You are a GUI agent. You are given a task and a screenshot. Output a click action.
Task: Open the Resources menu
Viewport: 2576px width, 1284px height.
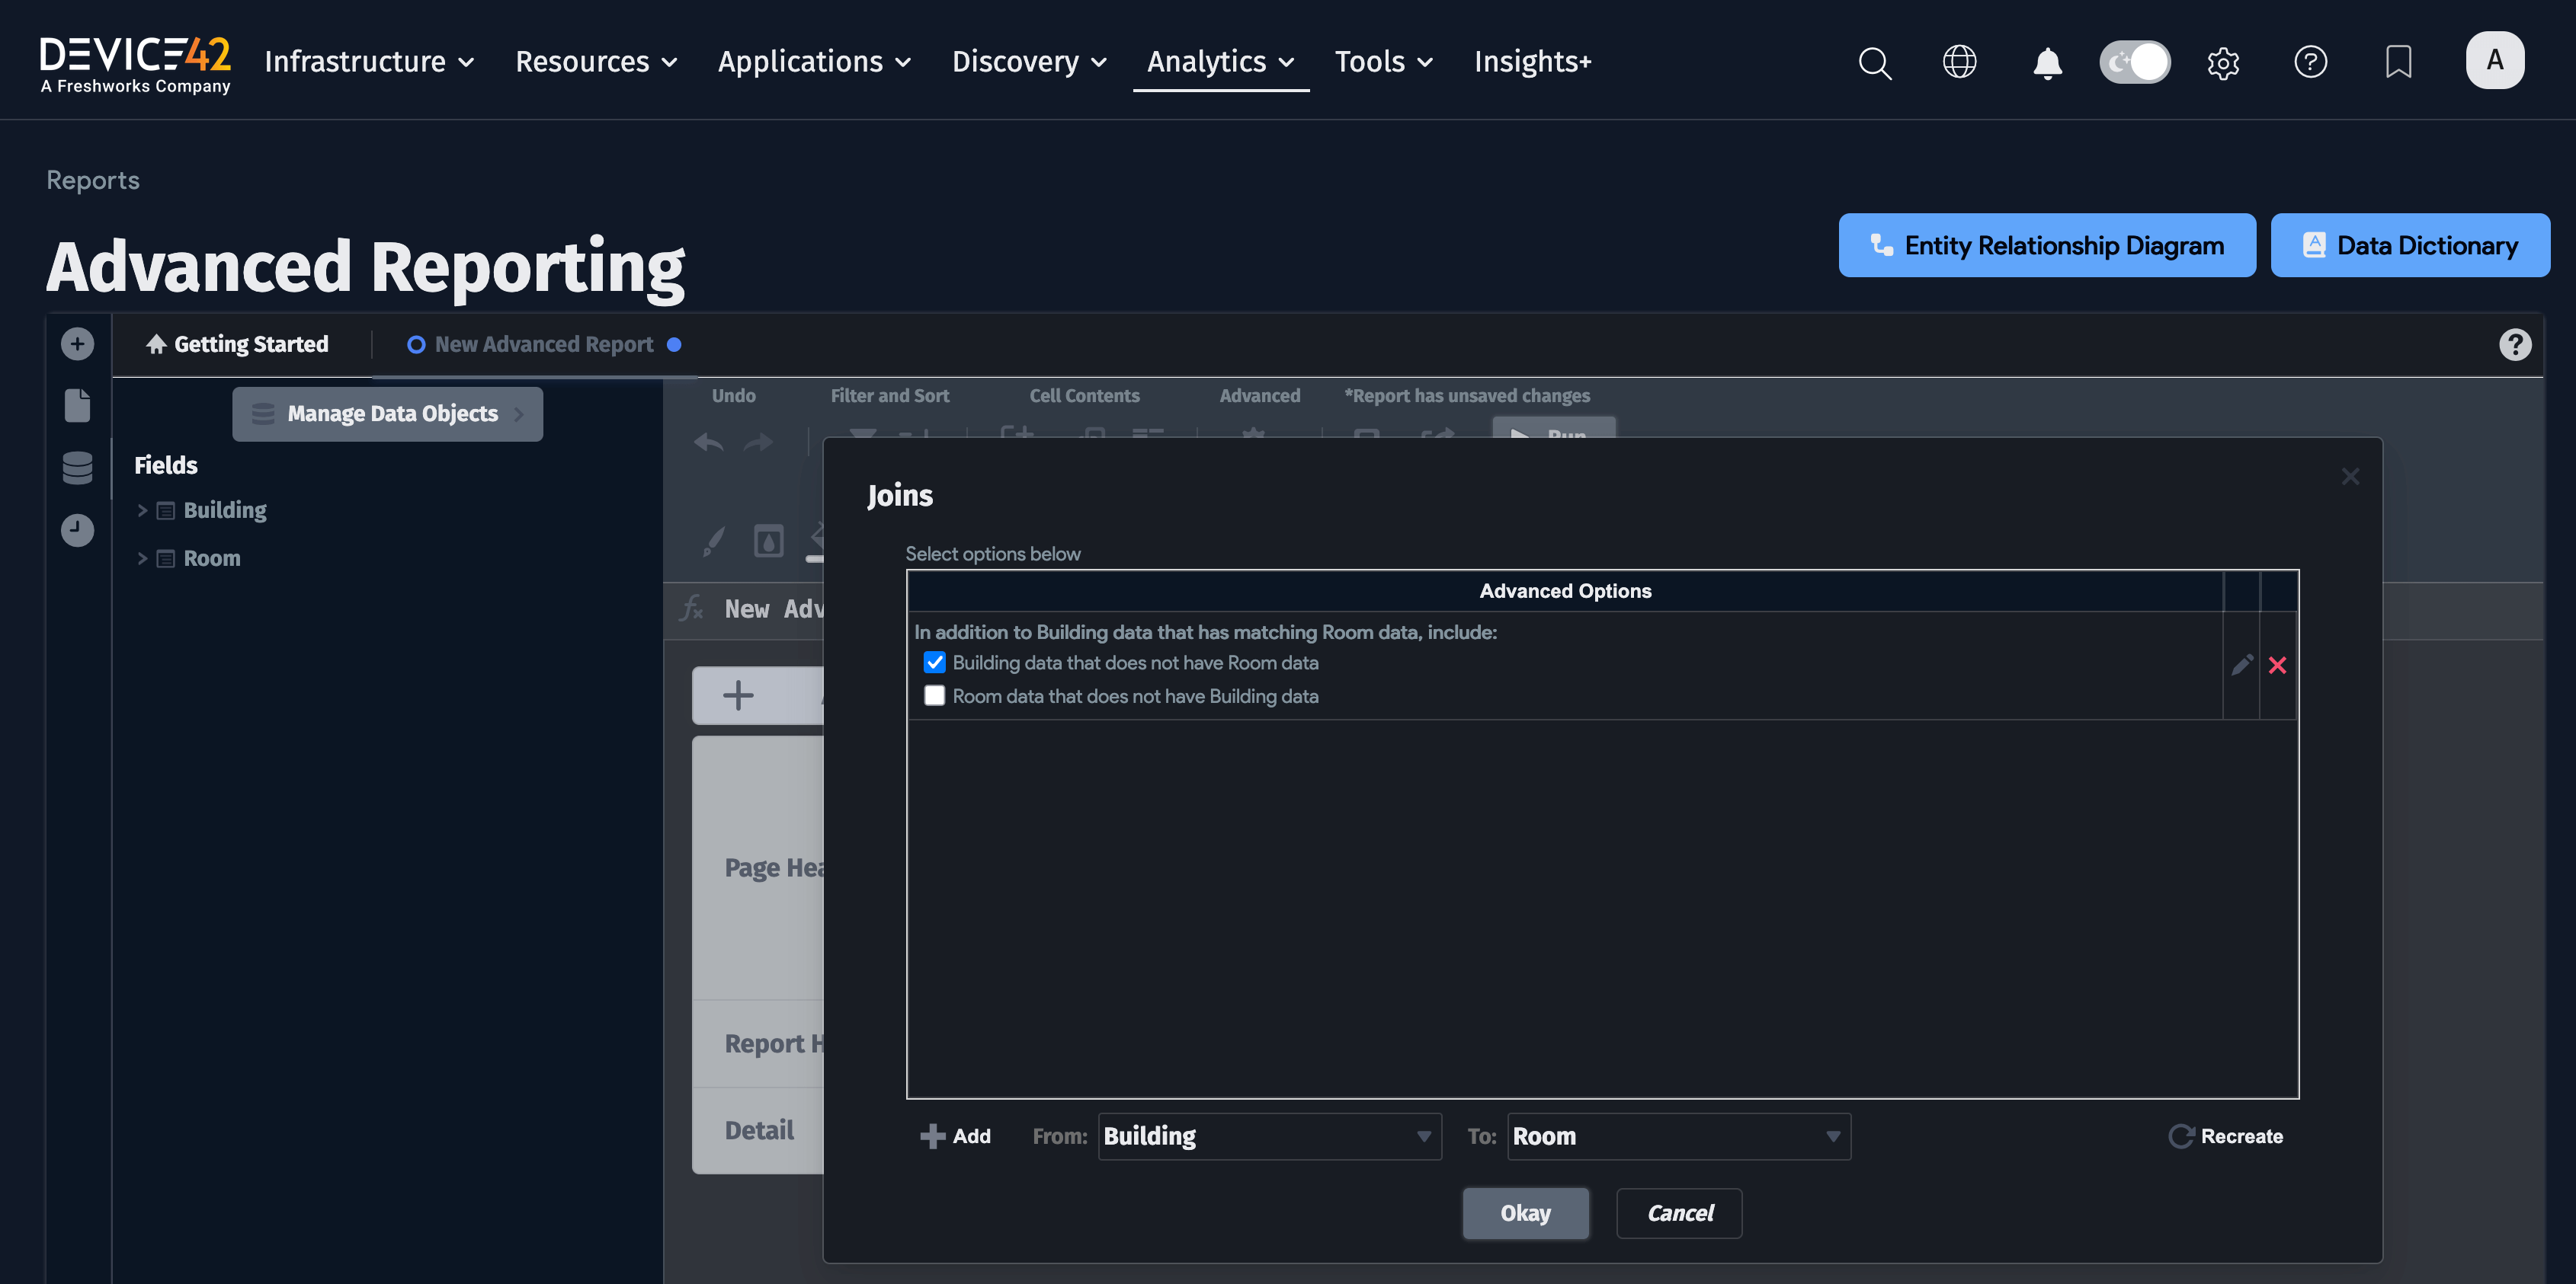pyautogui.click(x=596, y=62)
